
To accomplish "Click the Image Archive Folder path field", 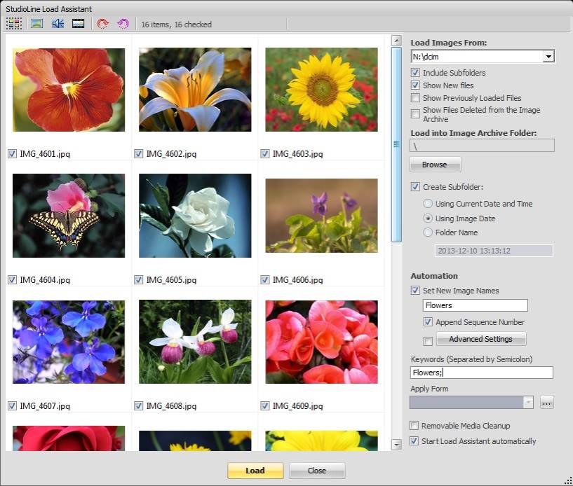I will (x=482, y=146).
